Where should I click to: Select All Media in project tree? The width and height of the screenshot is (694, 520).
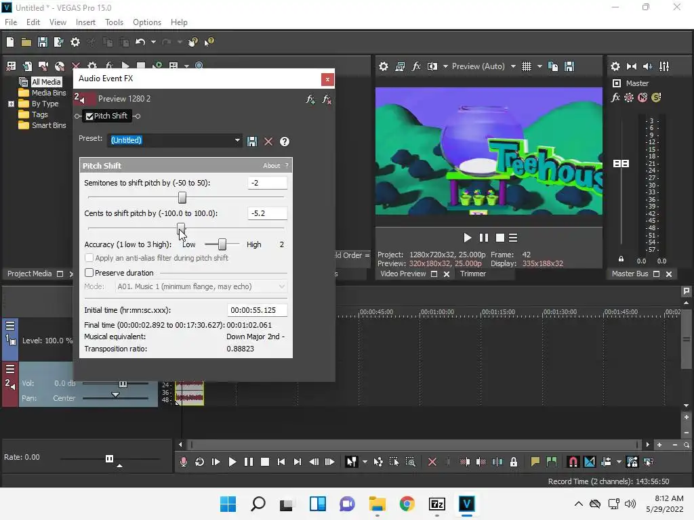(46, 82)
